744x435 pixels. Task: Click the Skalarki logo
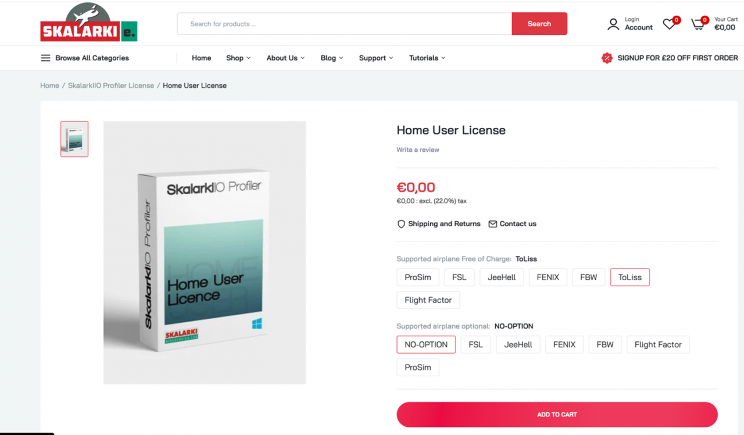[x=88, y=22]
